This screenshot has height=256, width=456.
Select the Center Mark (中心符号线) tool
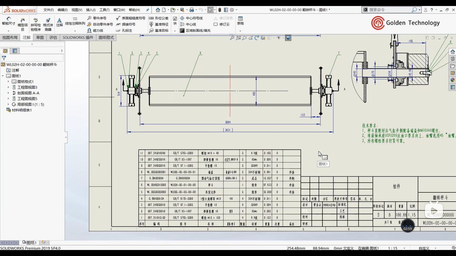point(191,18)
